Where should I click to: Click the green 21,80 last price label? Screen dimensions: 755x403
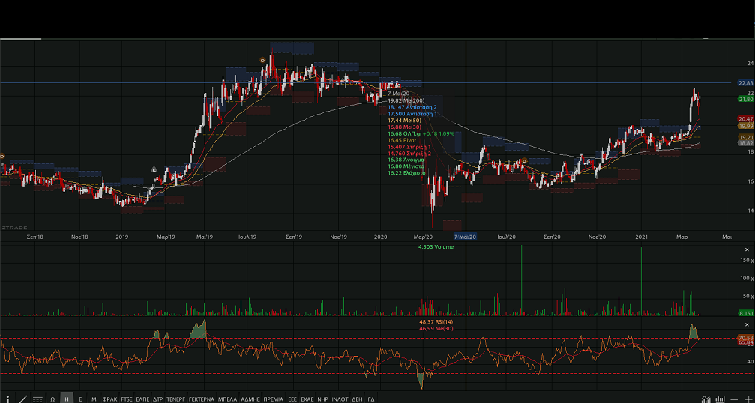pos(745,99)
